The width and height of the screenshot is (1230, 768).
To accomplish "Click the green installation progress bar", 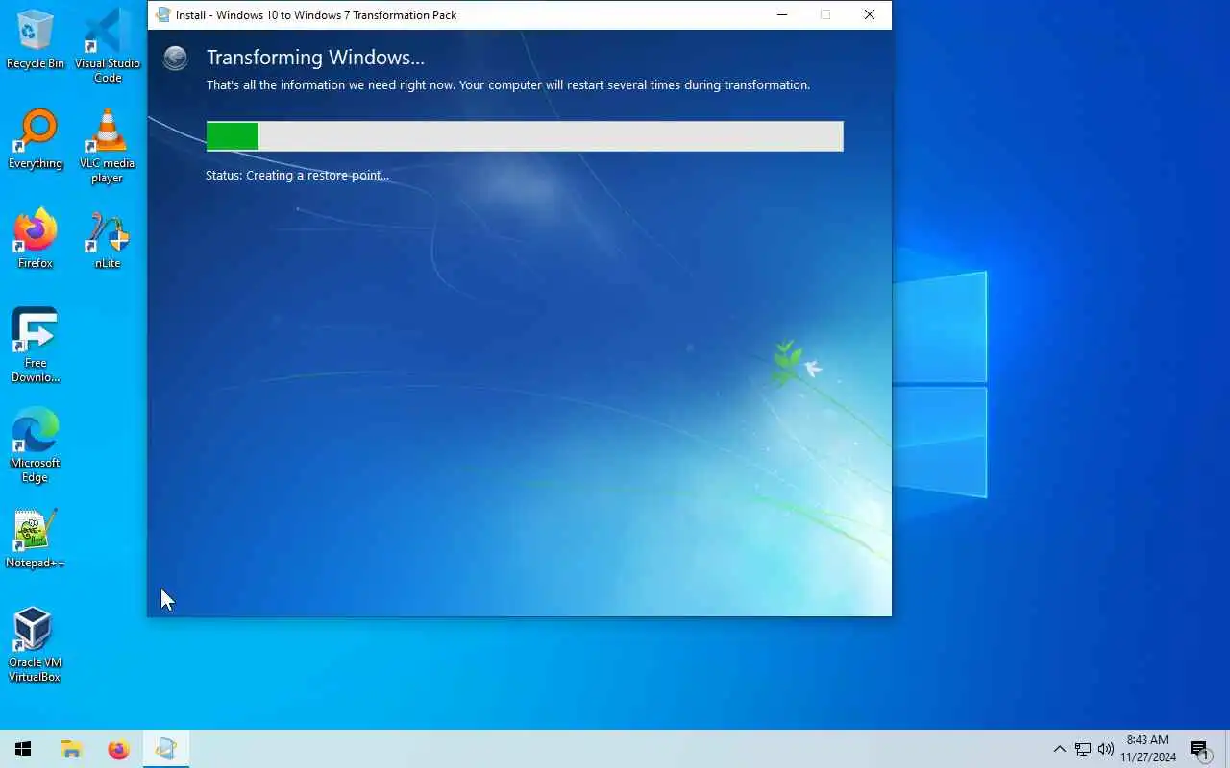I will point(525,136).
